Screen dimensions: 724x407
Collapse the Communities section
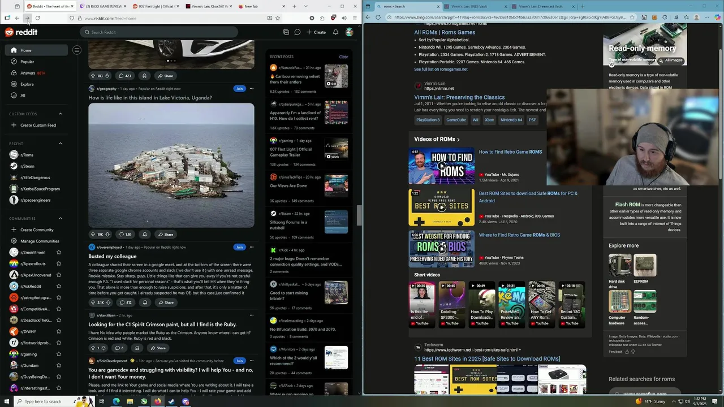(x=61, y=218)
